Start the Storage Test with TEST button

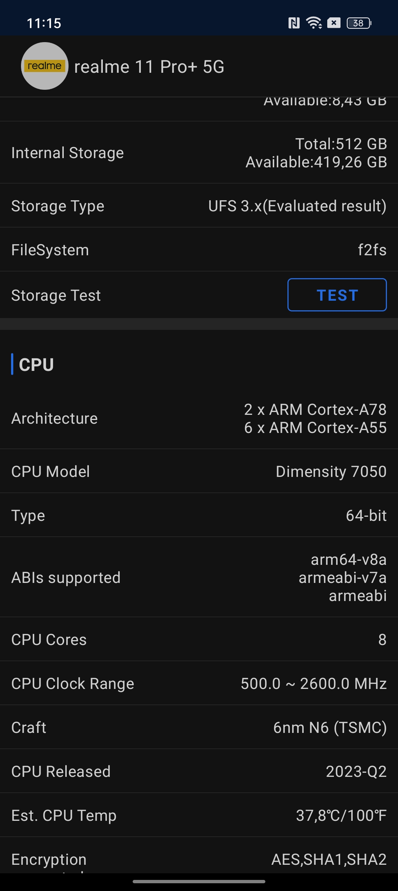coord(337,295)
